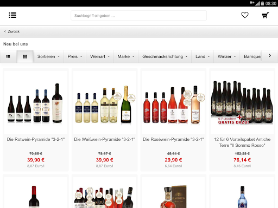Open the Il Sommo Rosso Vorteilspaket link

242,142
